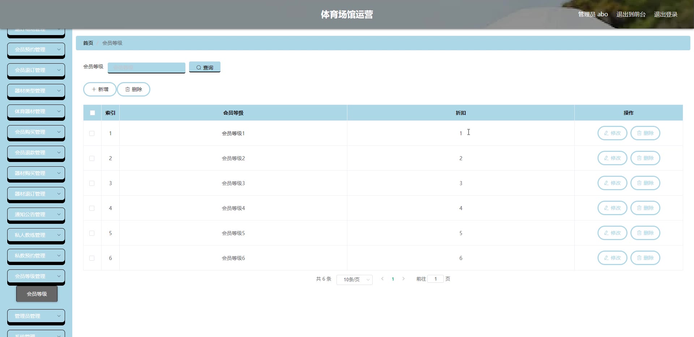Screen dimensions: 694x337
Task: Click 修改 for row 会员等级4
Action: [612, 208]
